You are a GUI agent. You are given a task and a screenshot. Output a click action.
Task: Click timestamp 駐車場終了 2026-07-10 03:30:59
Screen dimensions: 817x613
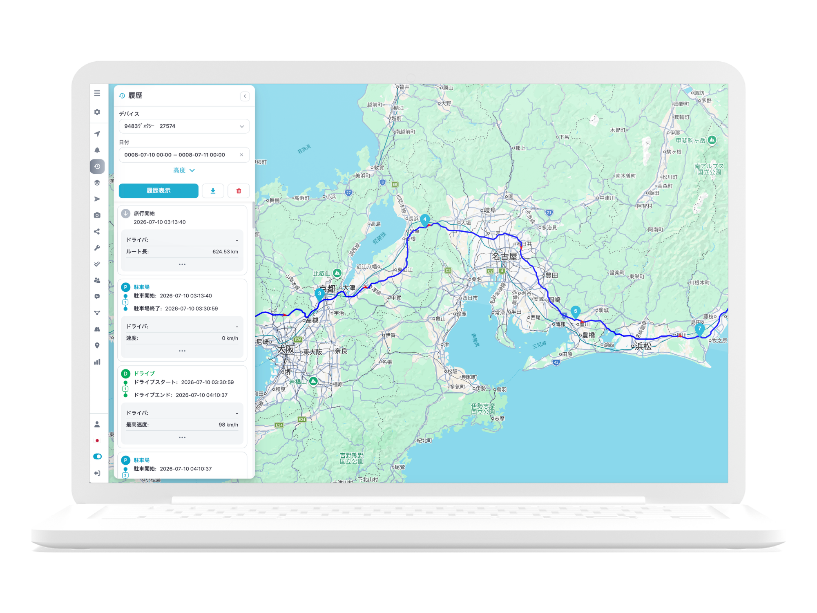pyautogui.click(x=192, y=309)
